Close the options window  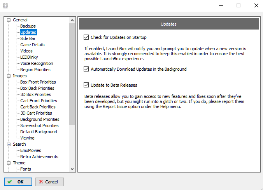point(256,5)
